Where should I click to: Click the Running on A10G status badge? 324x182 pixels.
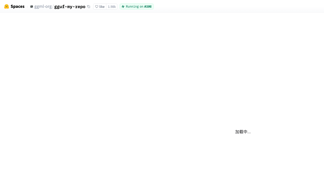(x=137, y=7)
